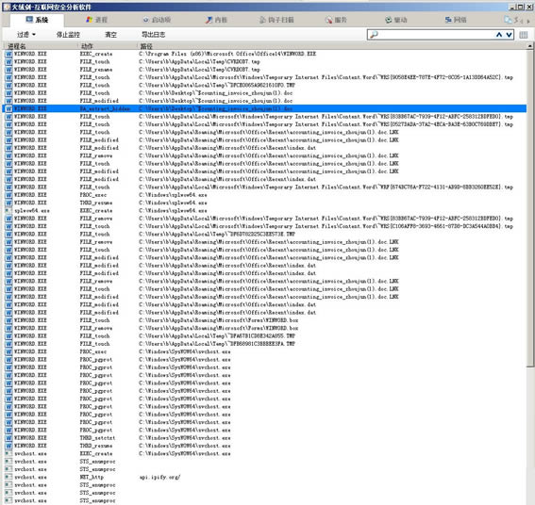Click the 网络 network tab icon

click(x=448, y=20)
